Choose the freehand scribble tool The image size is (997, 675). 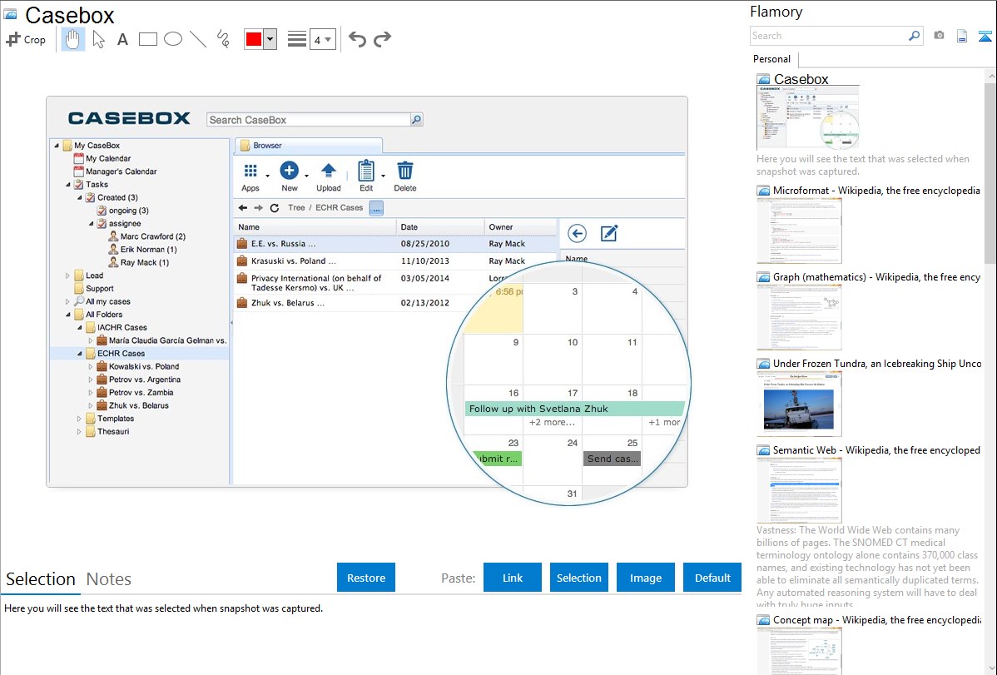(223, 39)
